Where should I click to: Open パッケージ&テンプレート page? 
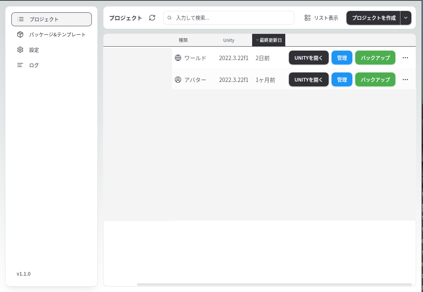point(51,35)
